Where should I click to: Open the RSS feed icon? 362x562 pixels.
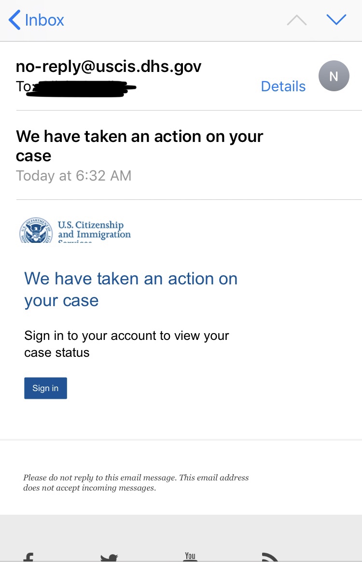pyautogui.click(x=270, y=557)
